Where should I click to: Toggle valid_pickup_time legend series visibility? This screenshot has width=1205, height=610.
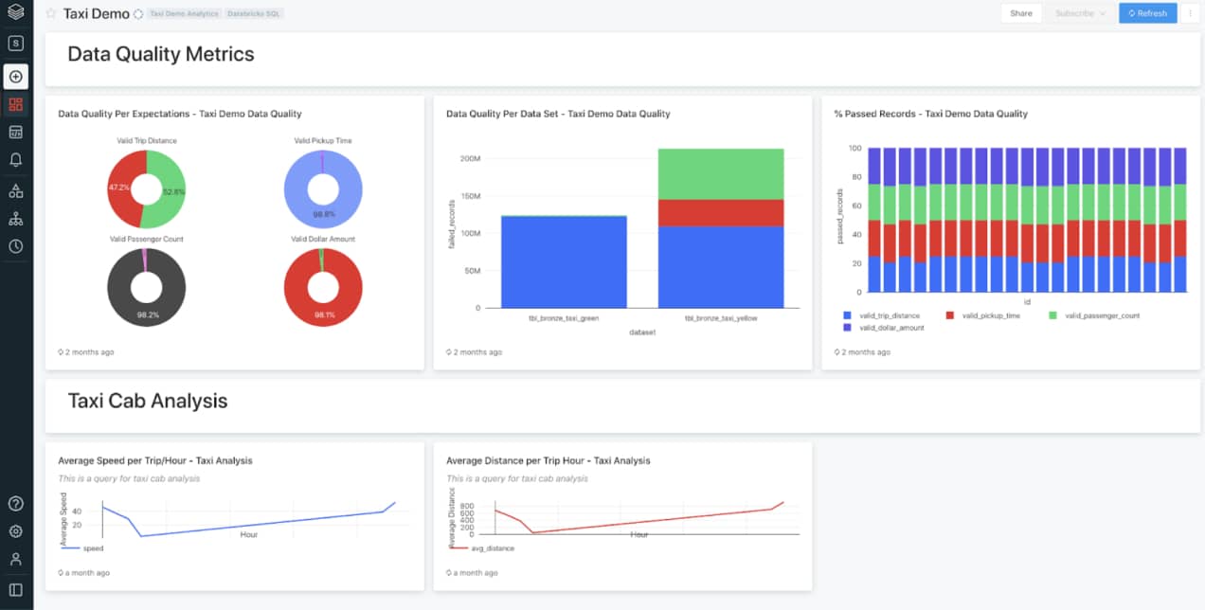tap(989, 315)
